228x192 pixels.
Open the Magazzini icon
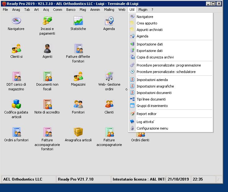[x=78, y=76]
